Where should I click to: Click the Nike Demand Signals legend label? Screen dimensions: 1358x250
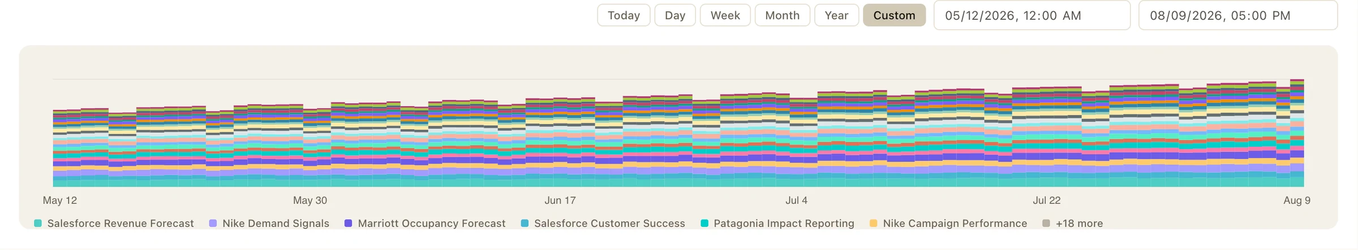point(276,223)
